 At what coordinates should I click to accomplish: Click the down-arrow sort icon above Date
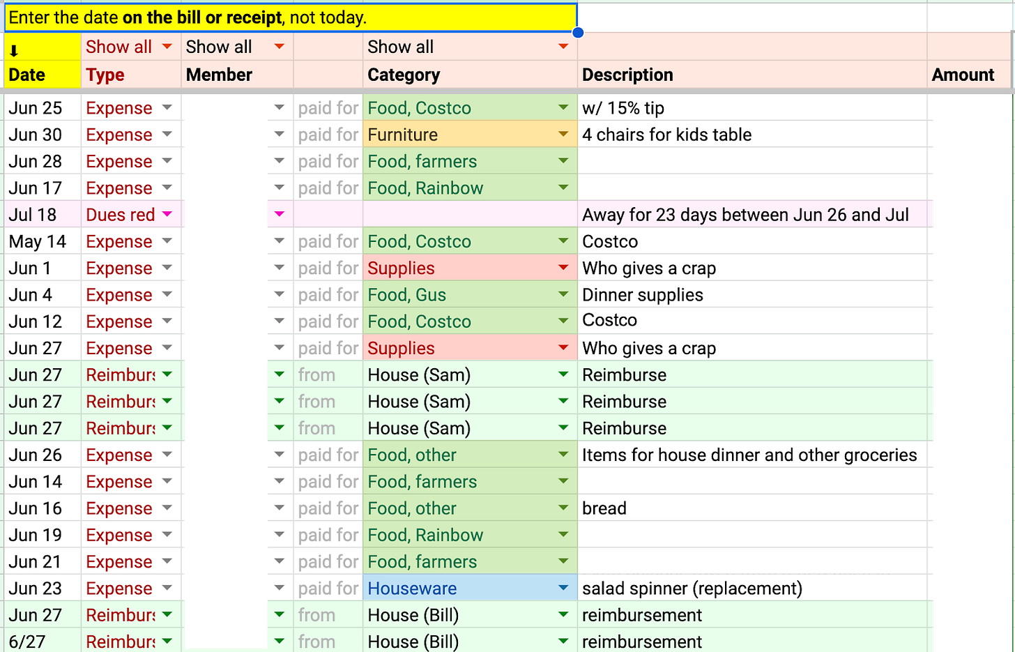tap(13, 51)
